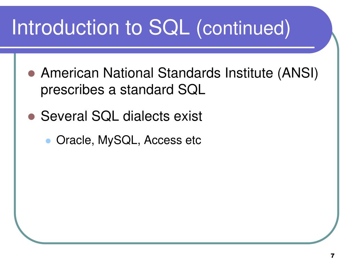Select the slide number 7
Screen dimensions: 356x267
333,256
